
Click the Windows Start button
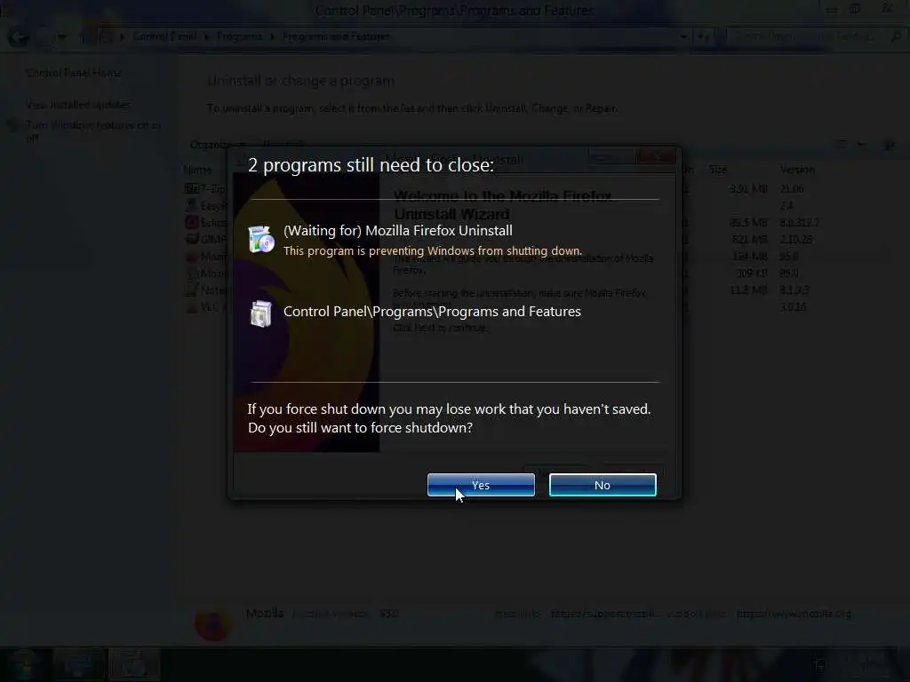tap(23, 664)
